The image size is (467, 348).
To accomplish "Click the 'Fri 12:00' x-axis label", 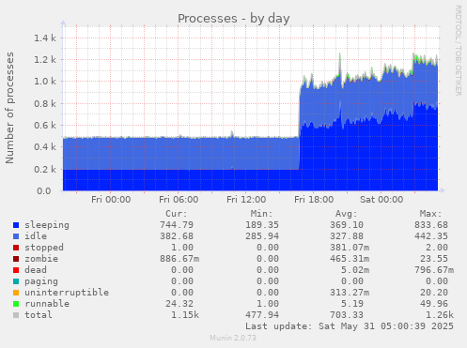I will pos(246,200).
